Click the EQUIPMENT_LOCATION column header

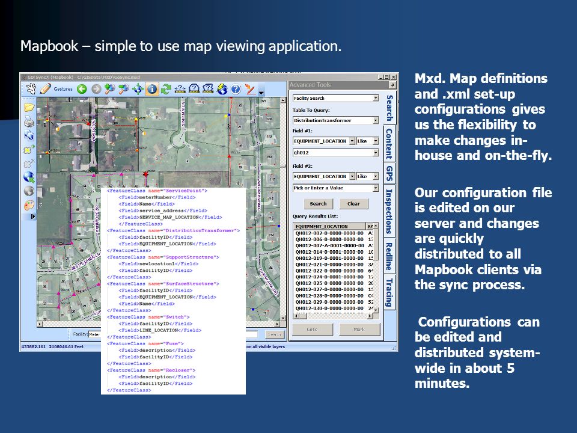click(x=329, y=227)
